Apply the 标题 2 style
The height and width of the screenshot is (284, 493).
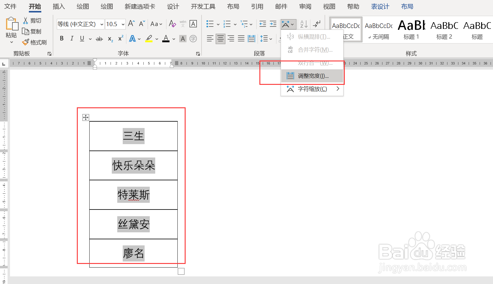click(444, 30)
